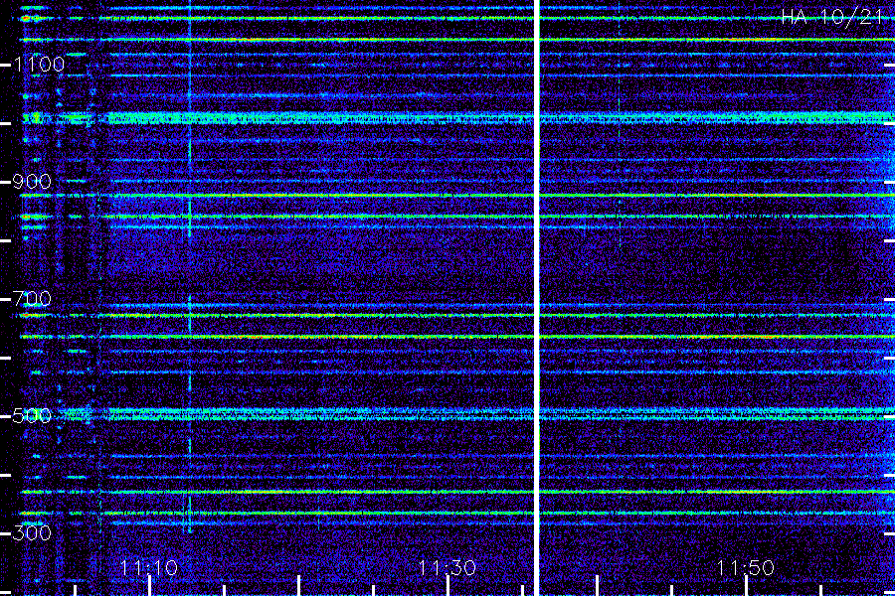Click the HA 10/21 date label

click(x=831, y=17)
